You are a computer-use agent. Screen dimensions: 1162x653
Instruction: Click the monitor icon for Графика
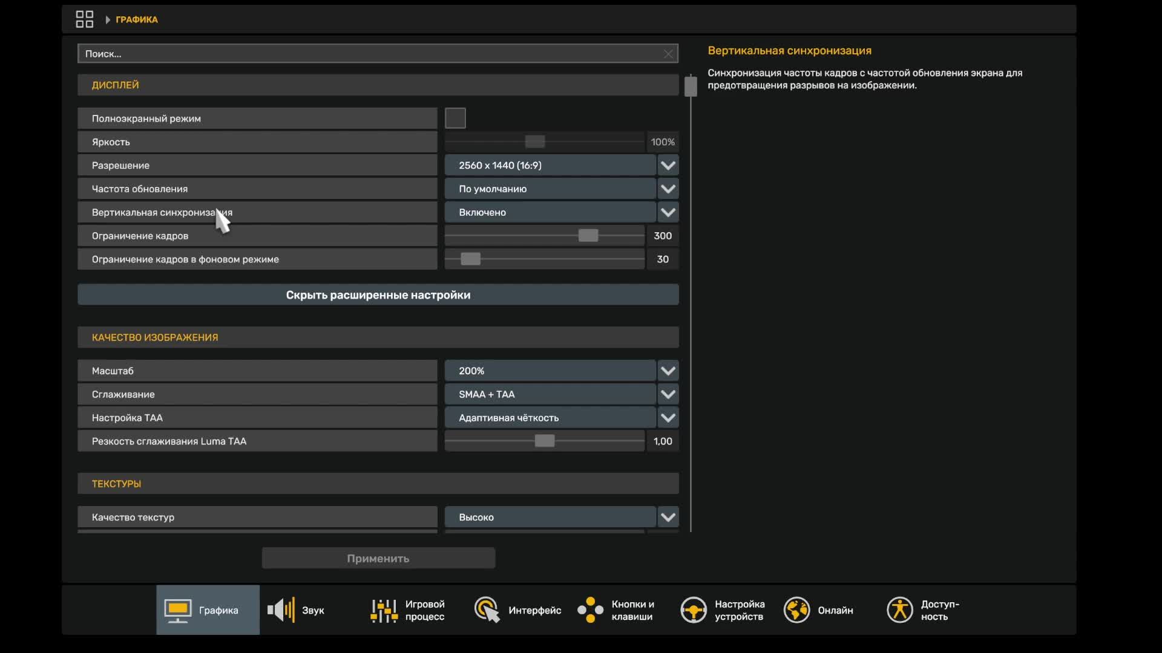(x=178, y=611)
